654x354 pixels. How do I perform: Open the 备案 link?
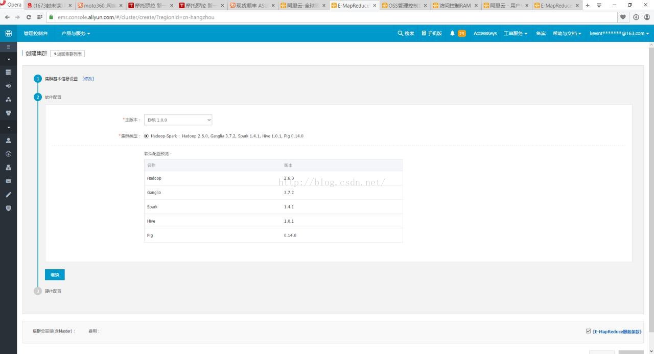[541, 33]
